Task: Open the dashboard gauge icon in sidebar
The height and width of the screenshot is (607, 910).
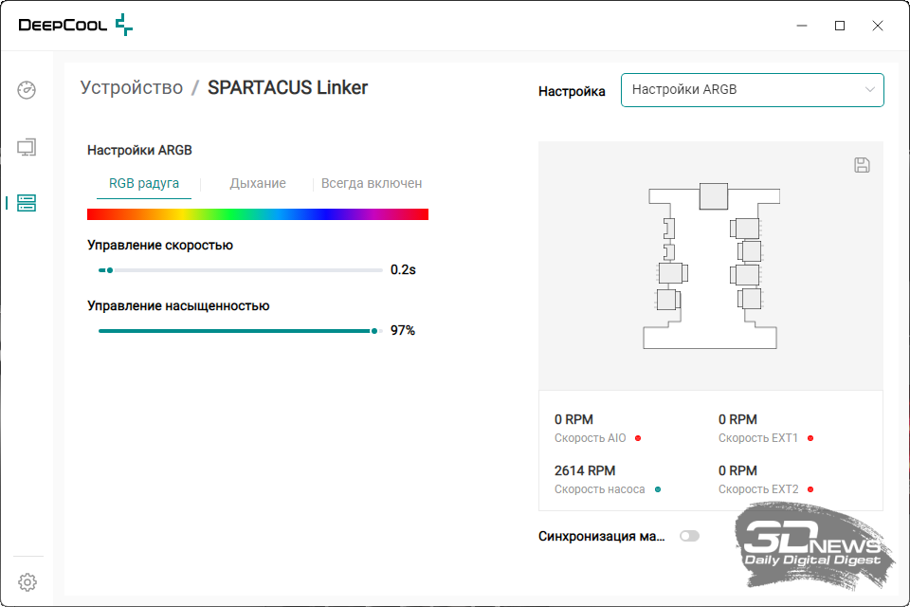Action: coord(27,90)
